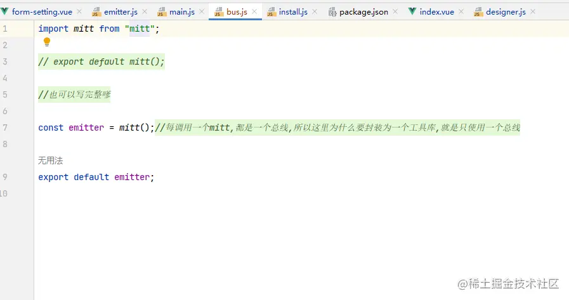Click the "const" keyword on line 7
Viewport: 569px width, 300px height.
51,127
